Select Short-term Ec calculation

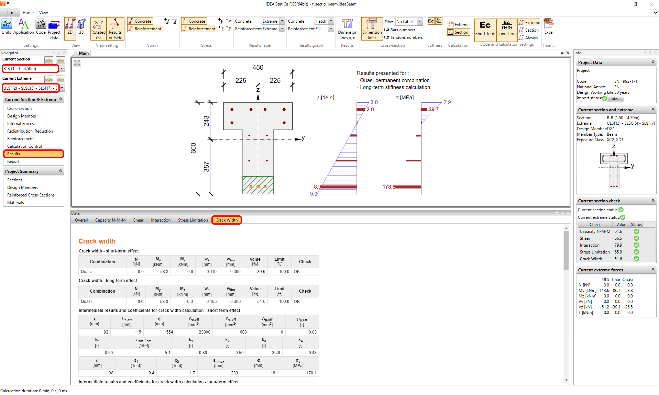click(485, 27)
